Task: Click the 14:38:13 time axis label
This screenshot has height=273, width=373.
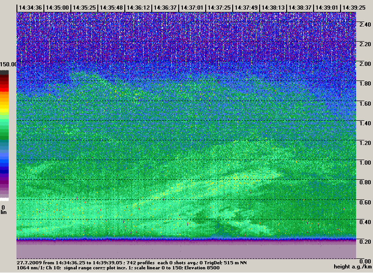Action: 273,8
